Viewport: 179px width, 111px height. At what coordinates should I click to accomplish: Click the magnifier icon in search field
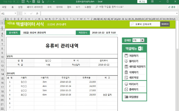pyautogui.click(x=132, y=24)
